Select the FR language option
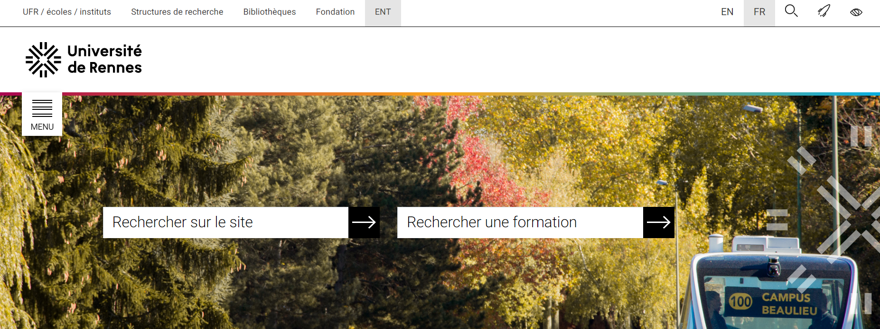 pos(759,13)
